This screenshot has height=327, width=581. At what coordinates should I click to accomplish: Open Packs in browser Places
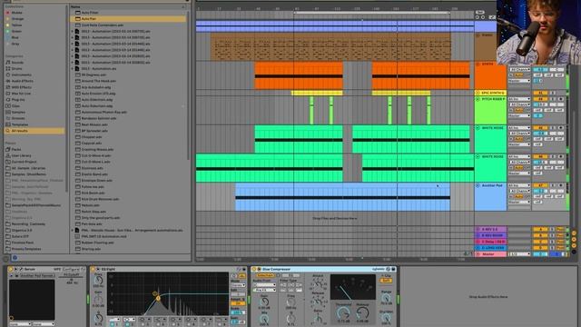pos(16,149)
